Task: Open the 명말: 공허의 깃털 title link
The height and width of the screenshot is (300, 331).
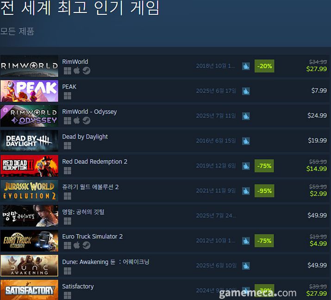Action: (x=83, y=212)
